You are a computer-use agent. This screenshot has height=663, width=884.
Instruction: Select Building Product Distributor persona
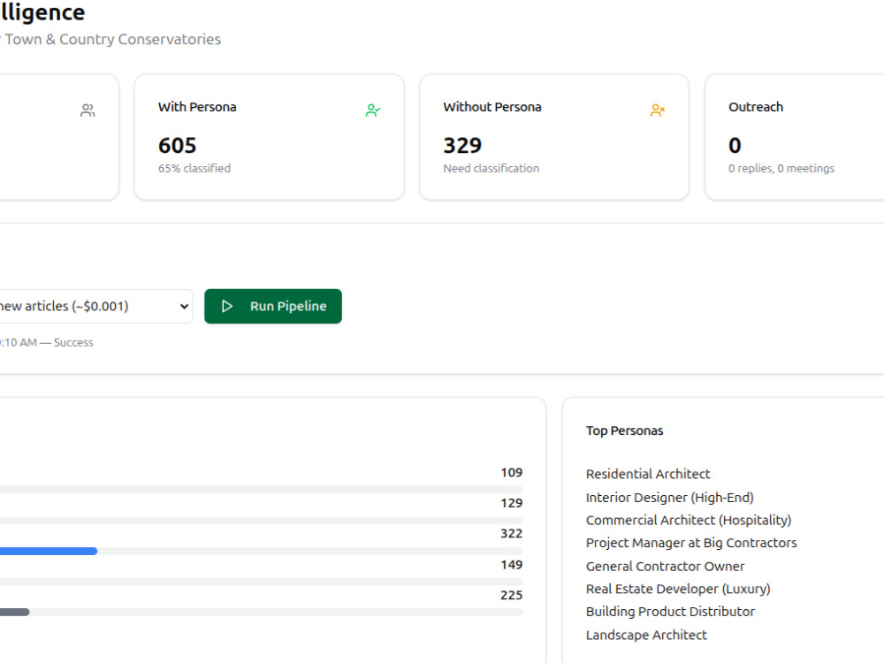670,612
